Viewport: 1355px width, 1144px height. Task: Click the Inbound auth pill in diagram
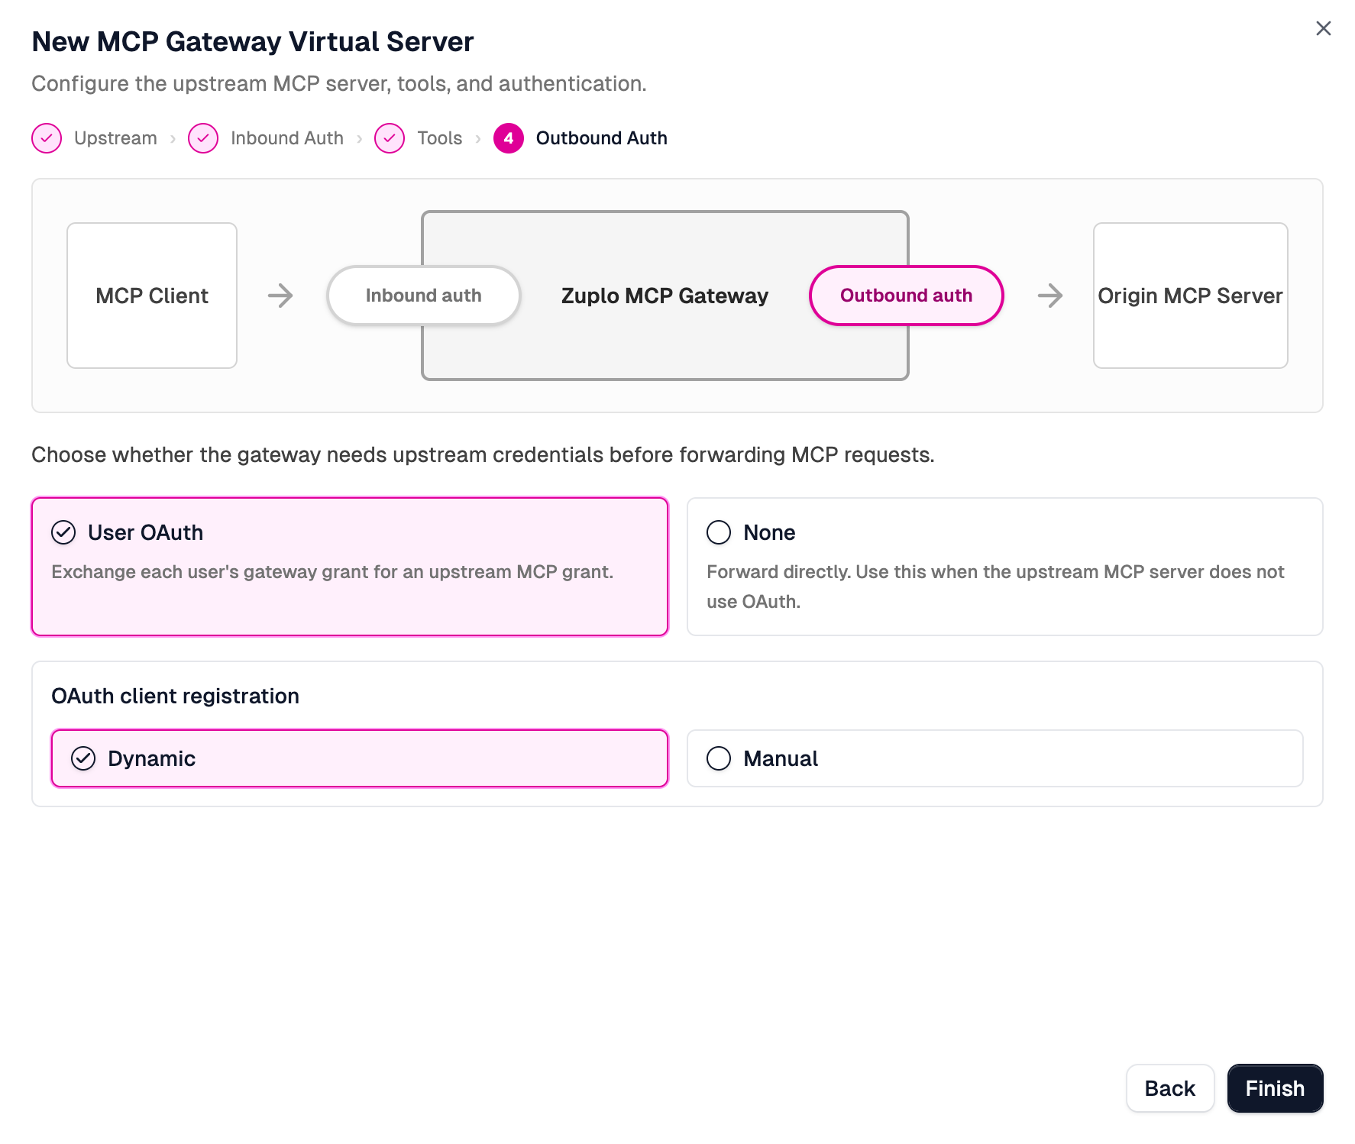coord(423,296)
